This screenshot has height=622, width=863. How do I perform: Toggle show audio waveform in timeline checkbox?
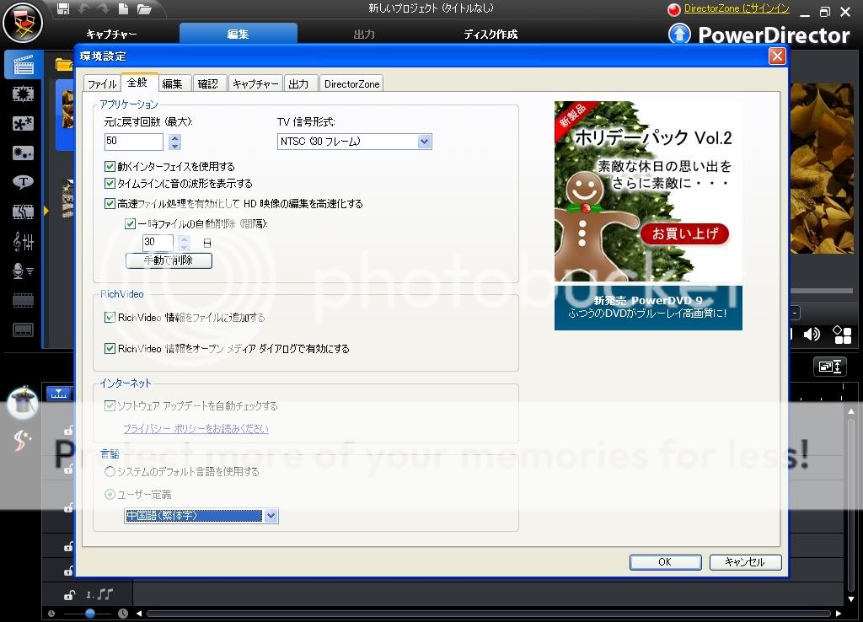click(110, 183)
